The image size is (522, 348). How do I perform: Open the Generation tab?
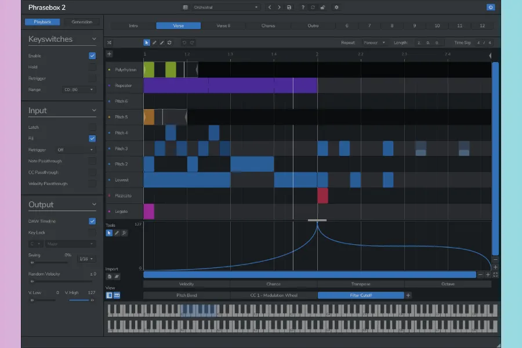click(81, 22)
